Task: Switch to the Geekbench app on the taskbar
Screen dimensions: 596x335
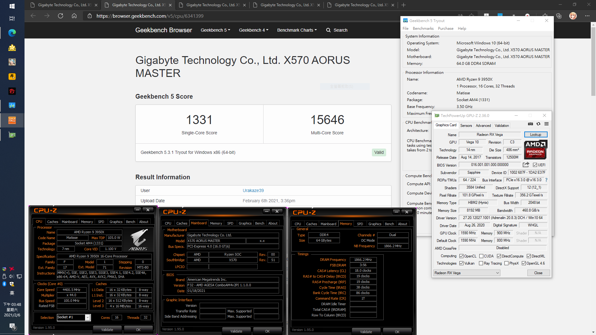Action: pos(12,105)
